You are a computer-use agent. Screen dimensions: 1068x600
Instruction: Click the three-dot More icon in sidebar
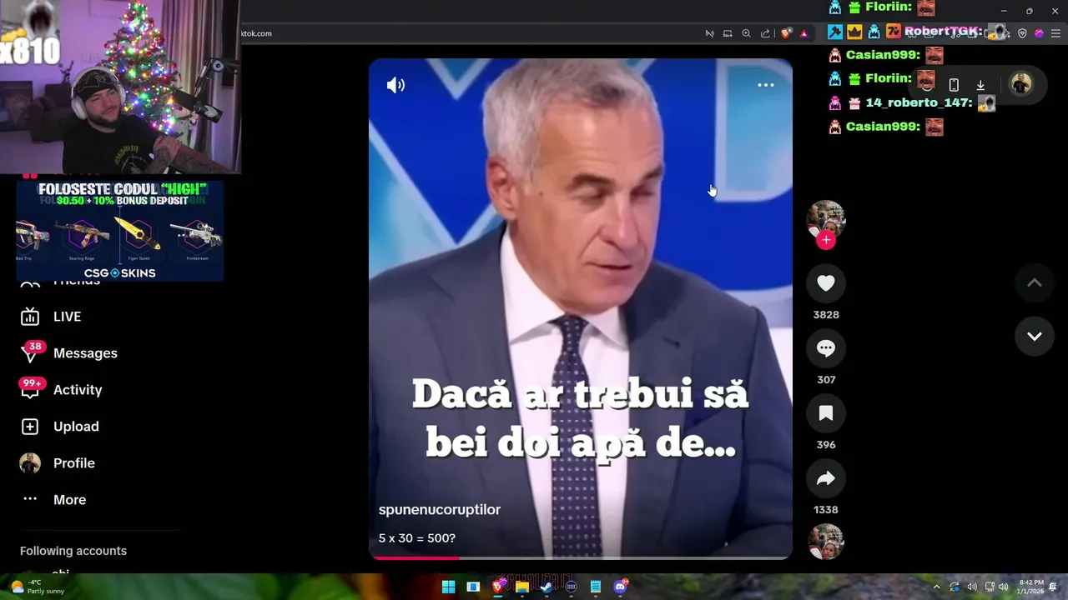click(x=30, y=499)
